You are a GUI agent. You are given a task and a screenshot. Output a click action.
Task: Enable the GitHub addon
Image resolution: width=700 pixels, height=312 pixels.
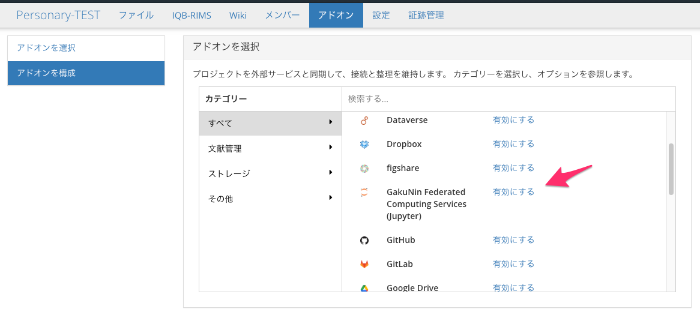(513, 240)
